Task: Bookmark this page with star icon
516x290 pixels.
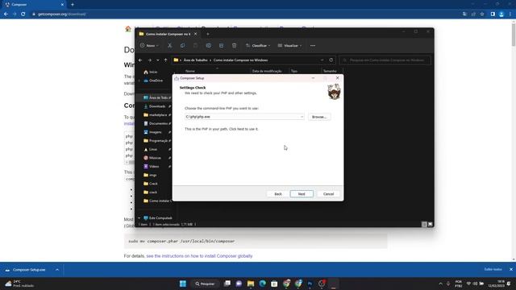Action: pos(482,14)
